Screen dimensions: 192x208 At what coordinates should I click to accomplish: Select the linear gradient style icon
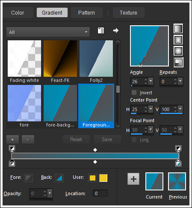click(x=178, y=28)
